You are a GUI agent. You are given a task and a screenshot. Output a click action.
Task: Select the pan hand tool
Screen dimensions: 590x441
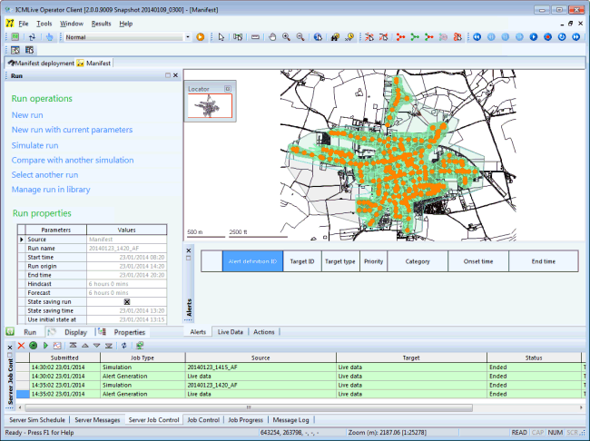pos(271,37)
